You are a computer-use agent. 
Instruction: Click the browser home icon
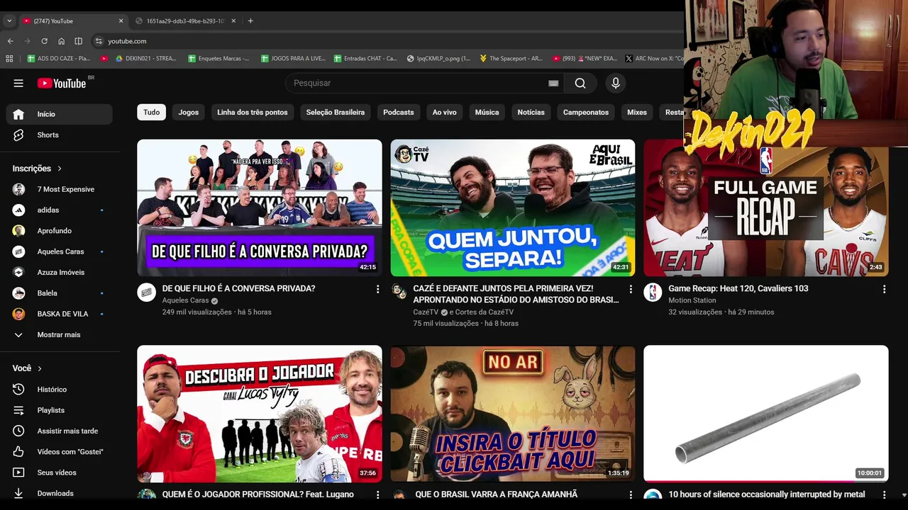[61, 41]
